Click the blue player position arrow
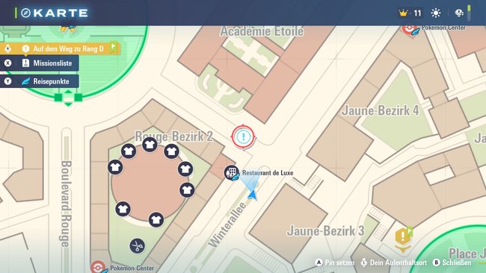The width and height of the screenshot is (486, 273). click(253, 195)
